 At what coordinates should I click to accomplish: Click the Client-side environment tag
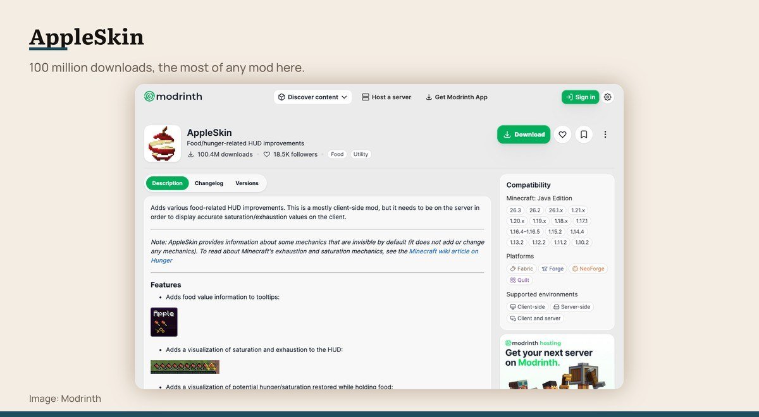528,307
